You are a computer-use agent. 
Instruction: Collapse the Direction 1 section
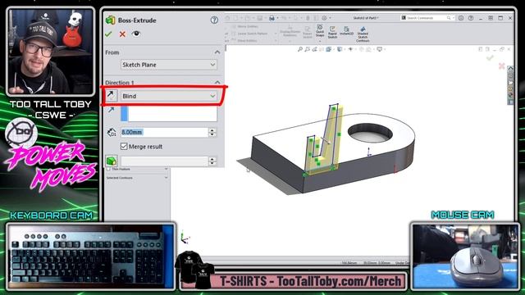click(x=217, y=82)
